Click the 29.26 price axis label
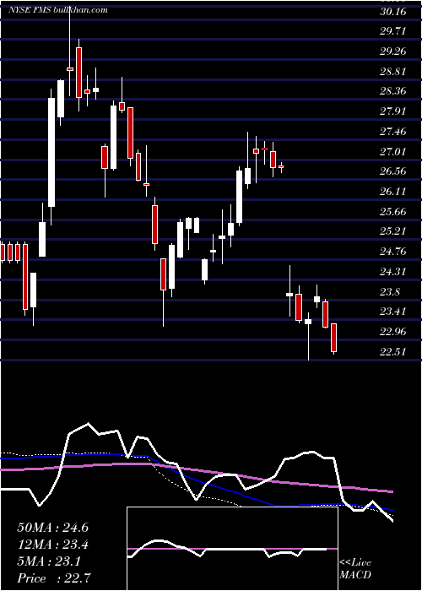422x591 pixels. click(393, 51)
